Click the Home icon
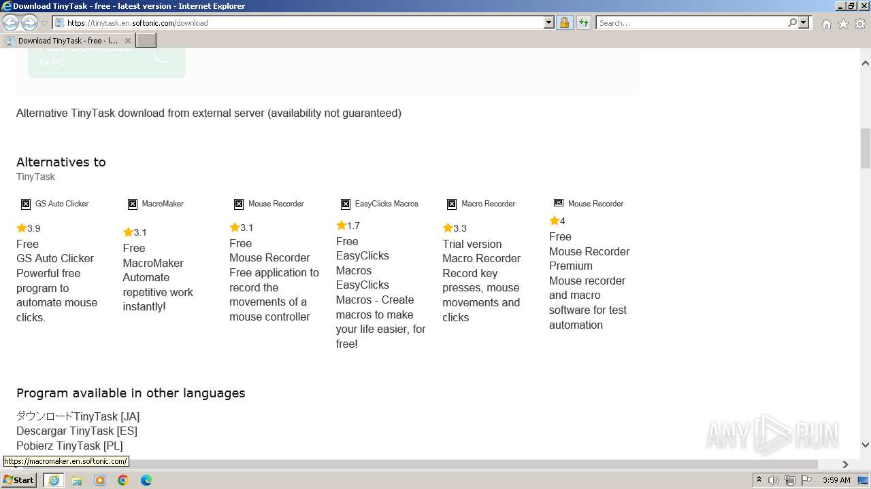 click(826, 24)
